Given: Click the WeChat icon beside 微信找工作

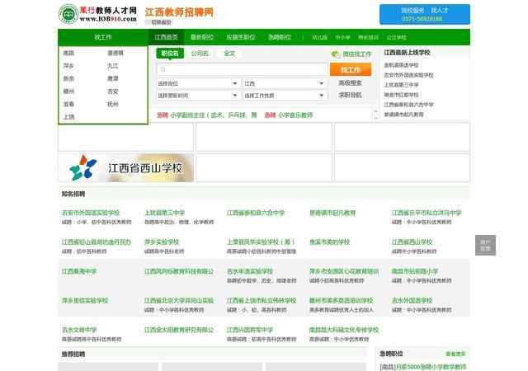Looking at the screenshot, I should point(336,54).
